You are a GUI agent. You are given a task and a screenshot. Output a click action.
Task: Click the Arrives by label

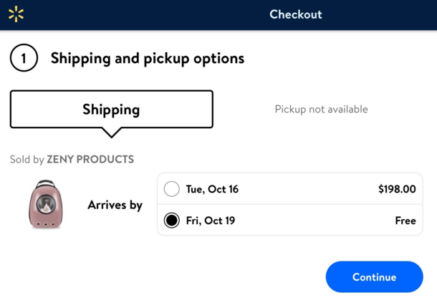coord(115,205)
